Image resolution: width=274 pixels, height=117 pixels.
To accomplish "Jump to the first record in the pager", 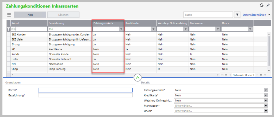I will (x=222, y=75).
